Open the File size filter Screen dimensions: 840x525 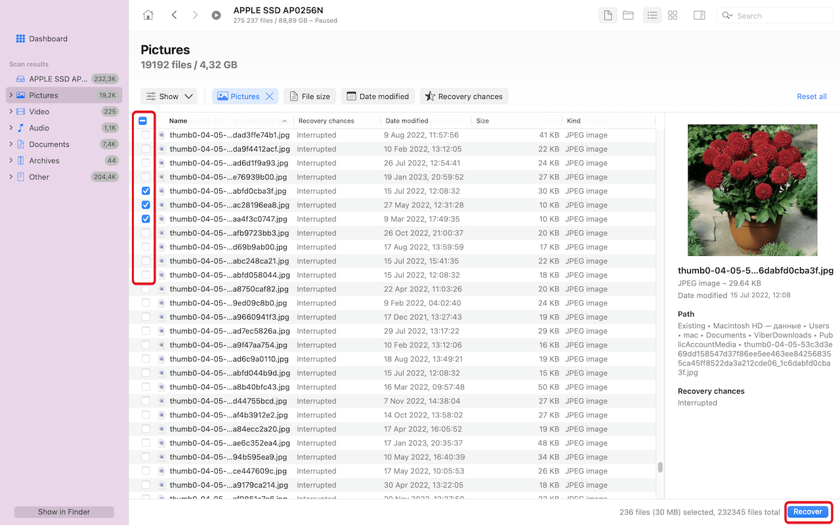[x=310, y=96]
